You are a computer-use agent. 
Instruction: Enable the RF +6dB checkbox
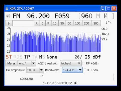pyautogui.click(x=84, y=63)
